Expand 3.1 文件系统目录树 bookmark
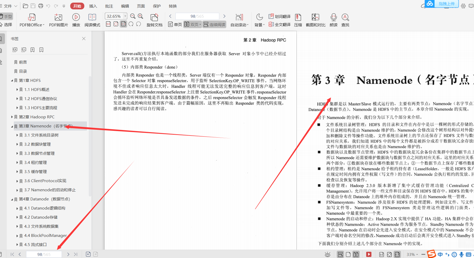This screenshot has height=258, width=474. [17, 135]
